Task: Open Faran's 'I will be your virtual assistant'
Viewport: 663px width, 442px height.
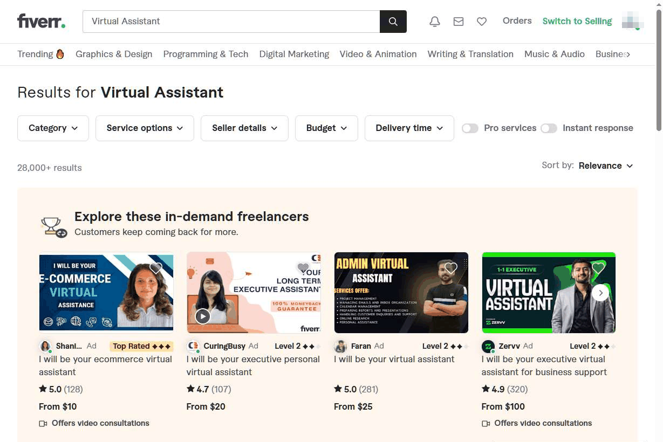Action: pos(394,359)
